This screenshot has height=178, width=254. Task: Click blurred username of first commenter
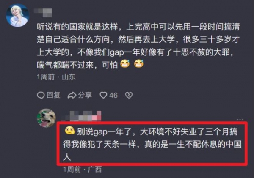[x=43, y=13]
